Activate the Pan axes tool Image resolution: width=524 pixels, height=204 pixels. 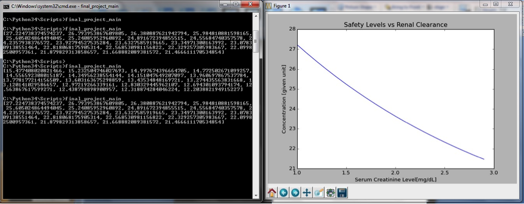(x=306, y=193)
